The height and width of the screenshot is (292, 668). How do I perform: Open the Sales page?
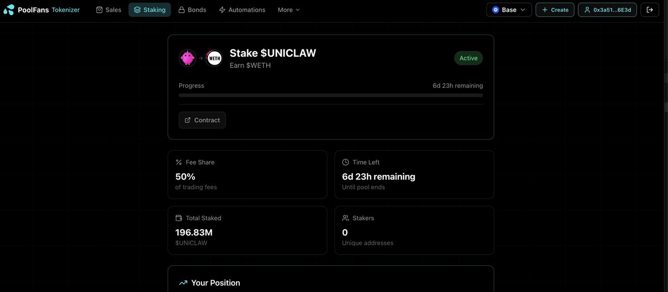pyautogui.click(x=109, y=9)
